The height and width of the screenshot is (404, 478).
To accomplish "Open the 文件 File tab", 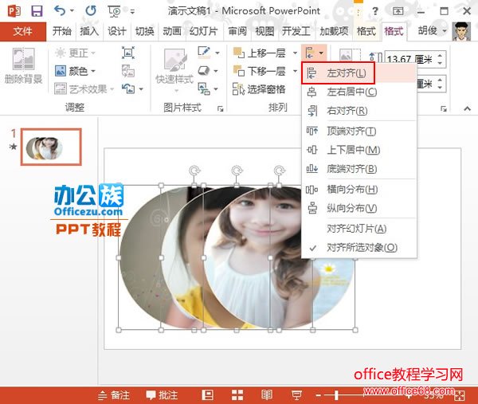I will point(23,31).
